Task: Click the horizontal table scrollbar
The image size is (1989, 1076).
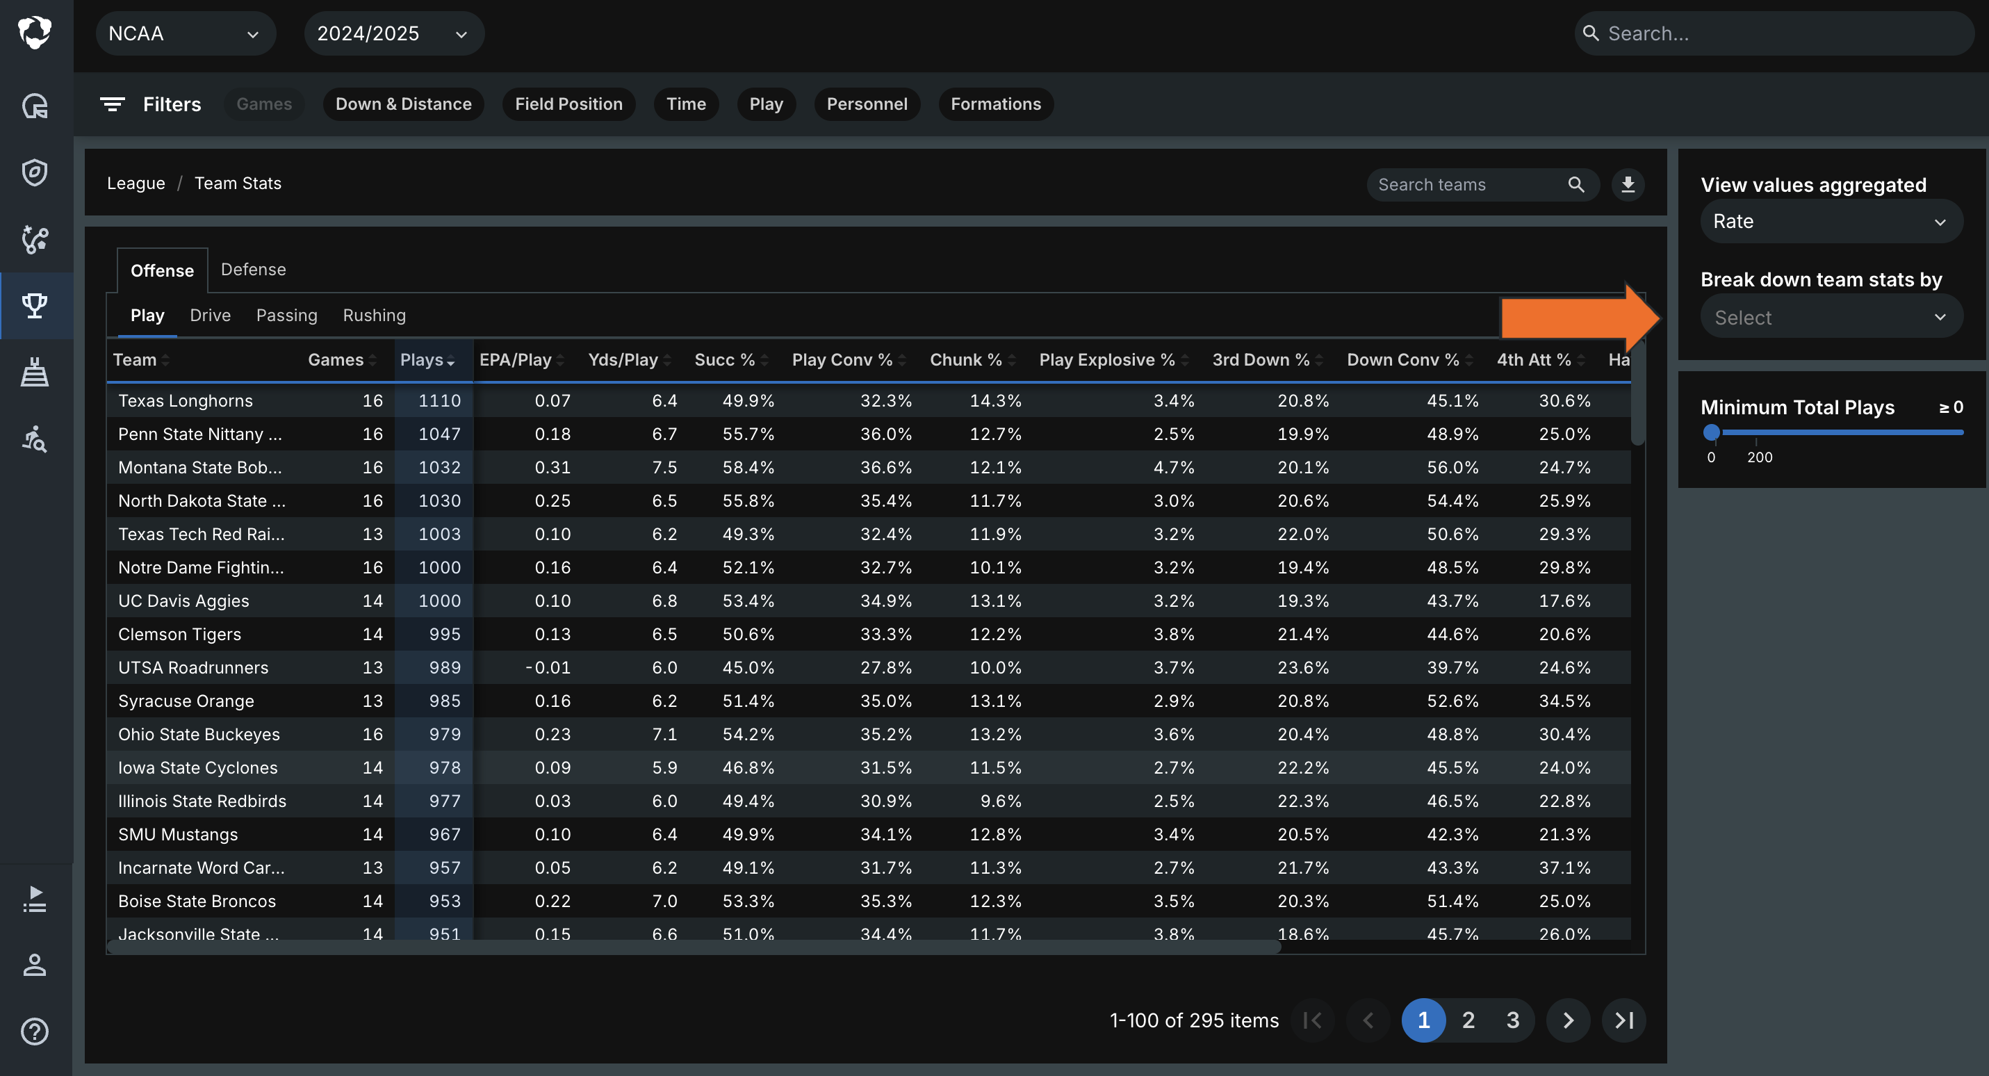Action: click(x=694, y=947)
